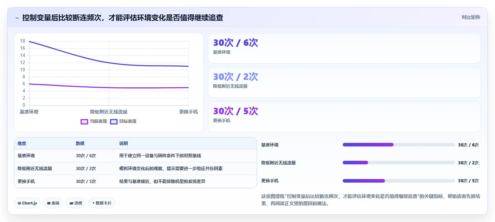Toggle the 当前表现 legend swatch
Screen dimensions: 495x222
[x=84, y=121]
